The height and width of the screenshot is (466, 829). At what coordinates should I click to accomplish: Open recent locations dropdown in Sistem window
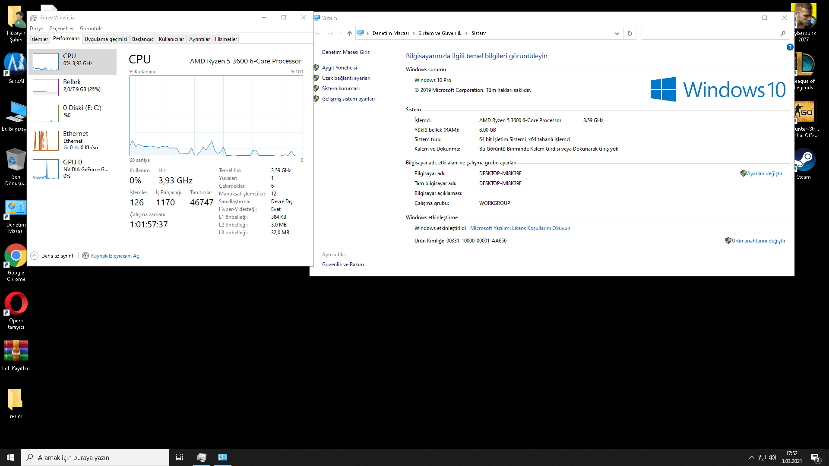point(341,33)
